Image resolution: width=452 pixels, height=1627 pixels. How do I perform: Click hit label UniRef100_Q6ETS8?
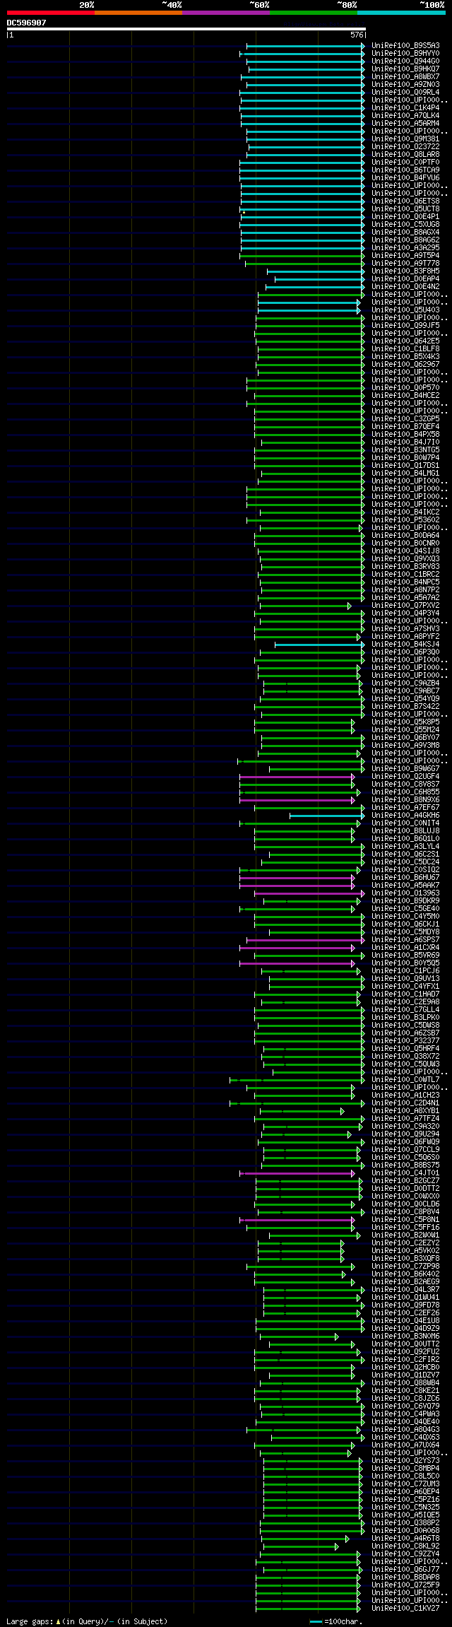pos(405,201)
